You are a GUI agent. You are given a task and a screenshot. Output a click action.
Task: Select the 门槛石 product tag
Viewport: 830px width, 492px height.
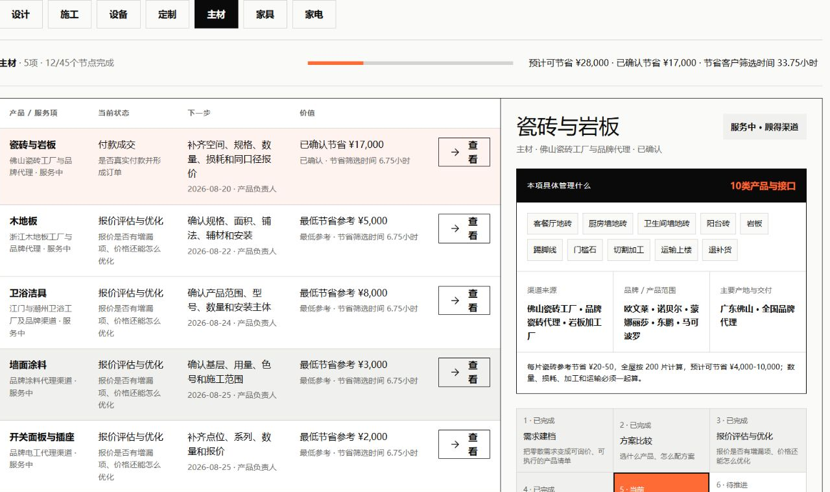585,250
